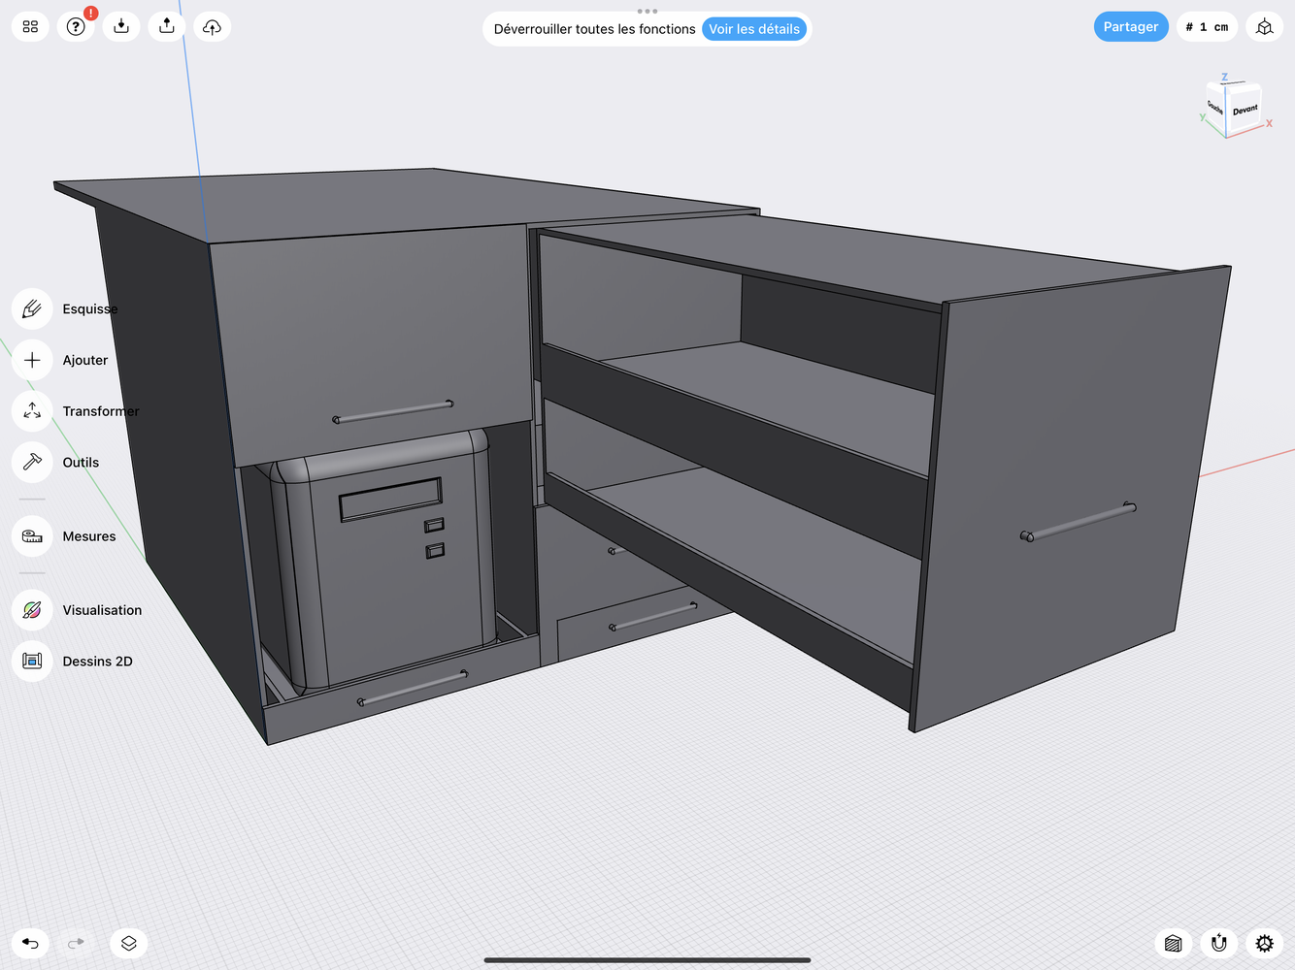Click 'Déverrouiller toutes les fonctions' text
The height and width of the screenshot is (970, 1295).
pyautogui.click(x=594, y=29)
